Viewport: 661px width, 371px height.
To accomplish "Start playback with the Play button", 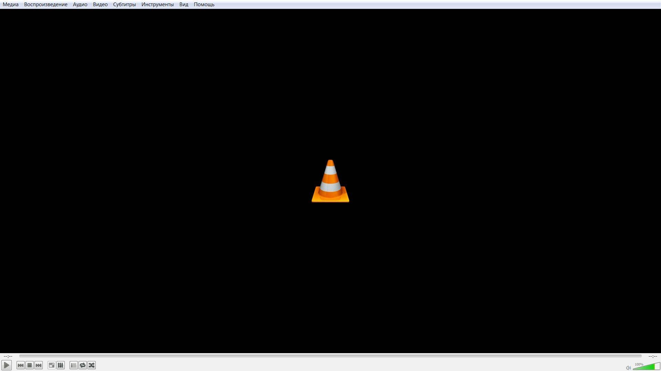I will click(x=7, y=365).
